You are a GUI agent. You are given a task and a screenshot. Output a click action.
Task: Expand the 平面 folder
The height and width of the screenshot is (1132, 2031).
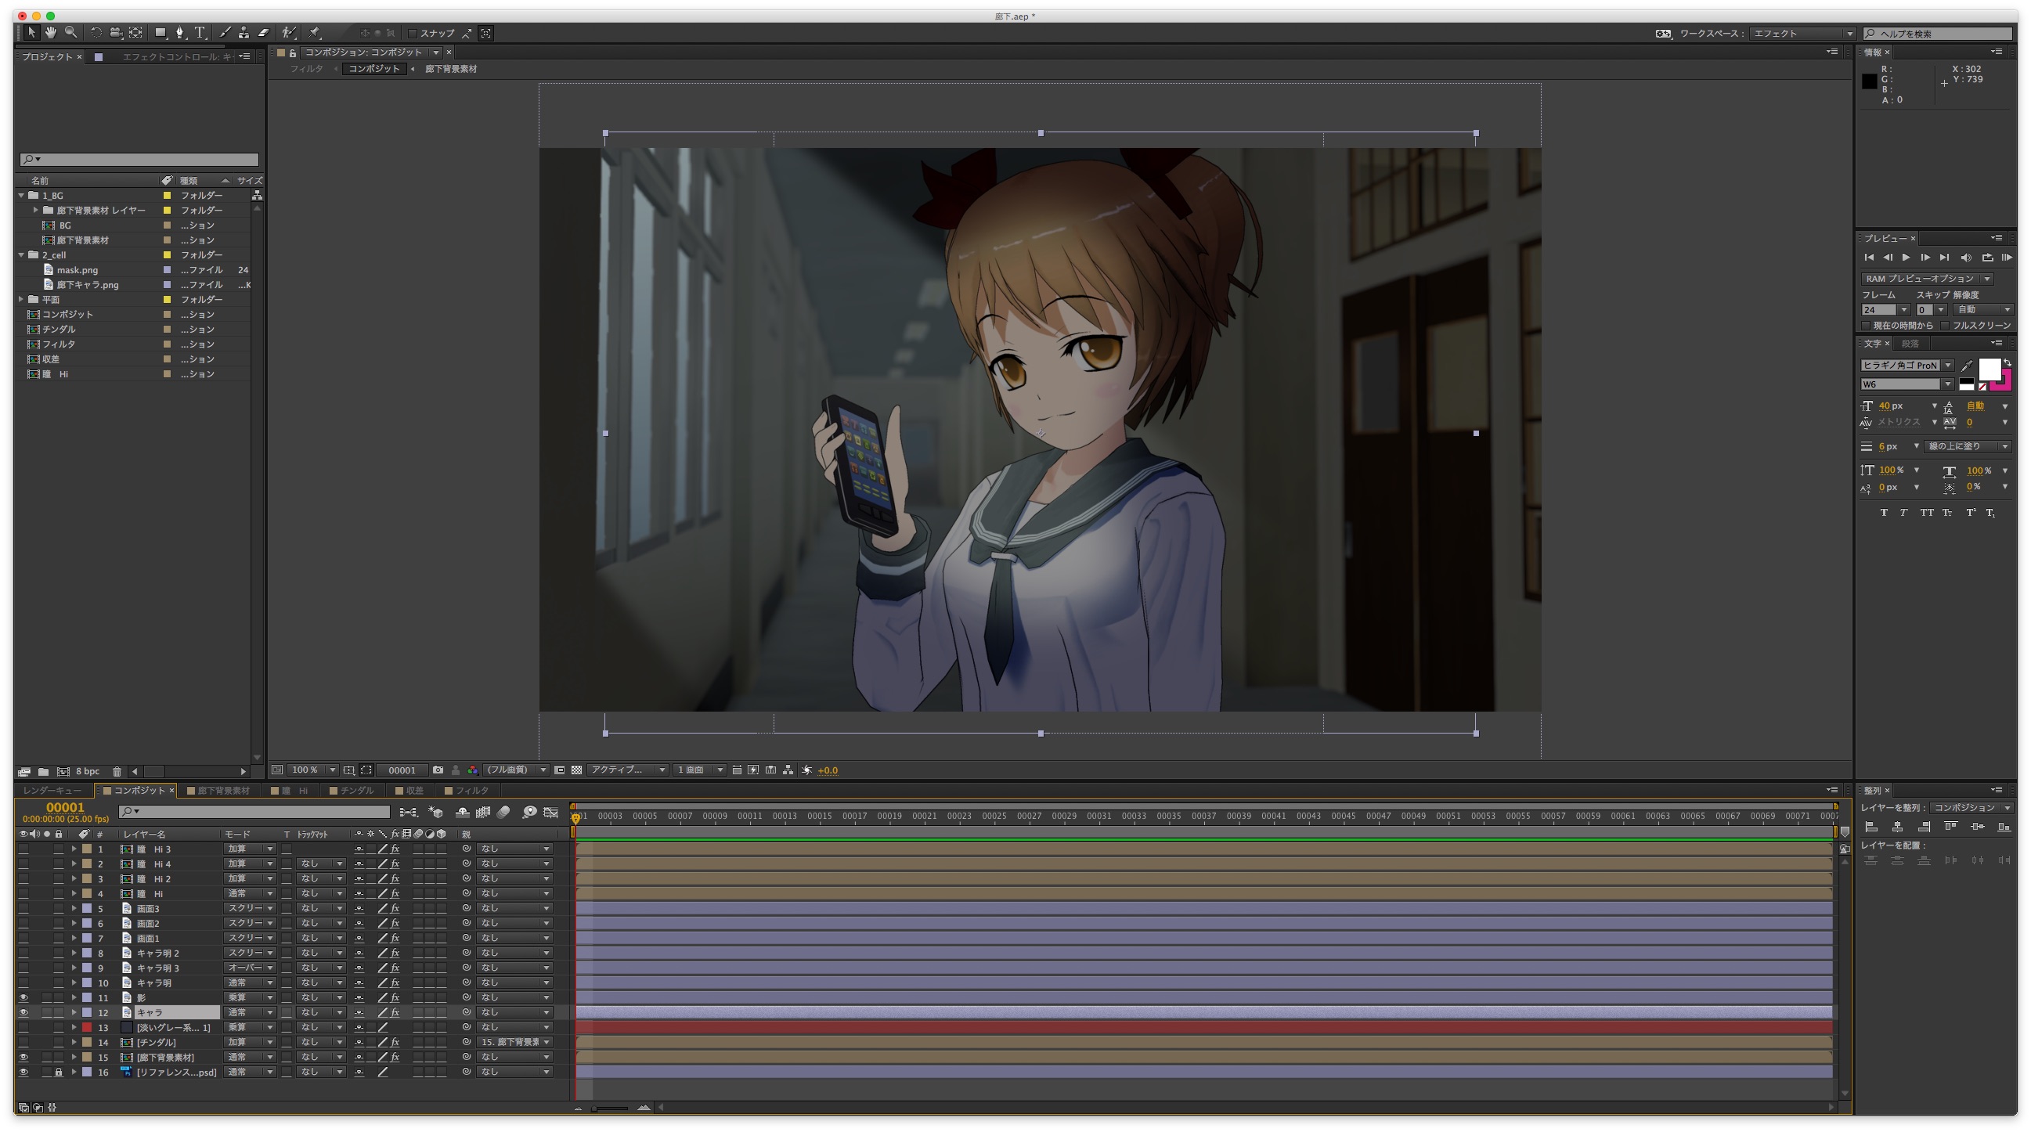(21, 299)
